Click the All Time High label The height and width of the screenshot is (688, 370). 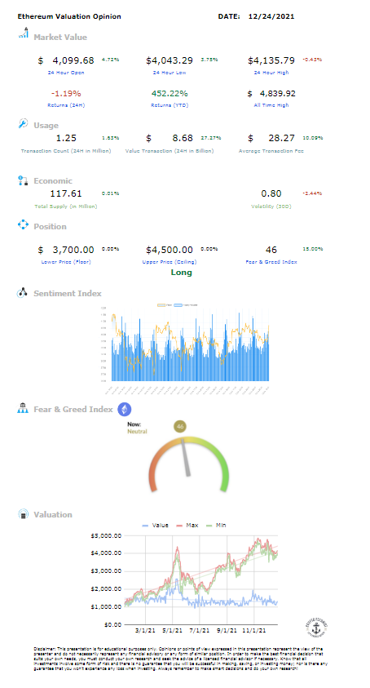(x=271, y=105)
